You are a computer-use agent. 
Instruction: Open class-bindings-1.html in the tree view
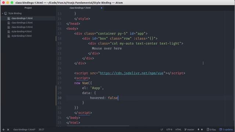pos(22,18)
